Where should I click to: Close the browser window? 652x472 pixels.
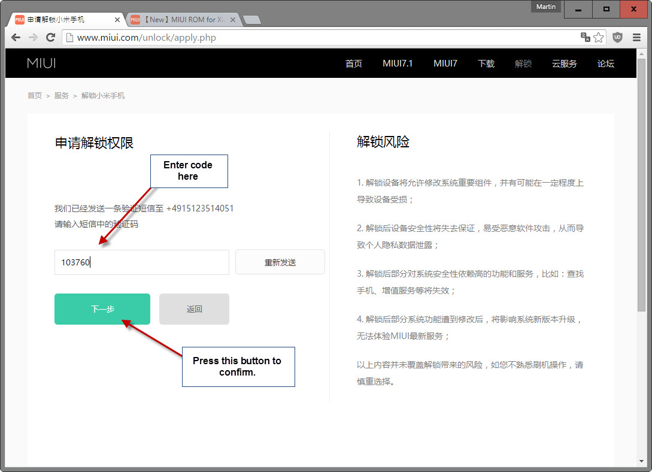633,9
